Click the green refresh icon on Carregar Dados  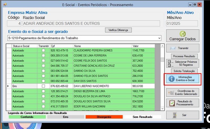pyautogui.click(x=182, y=34)
